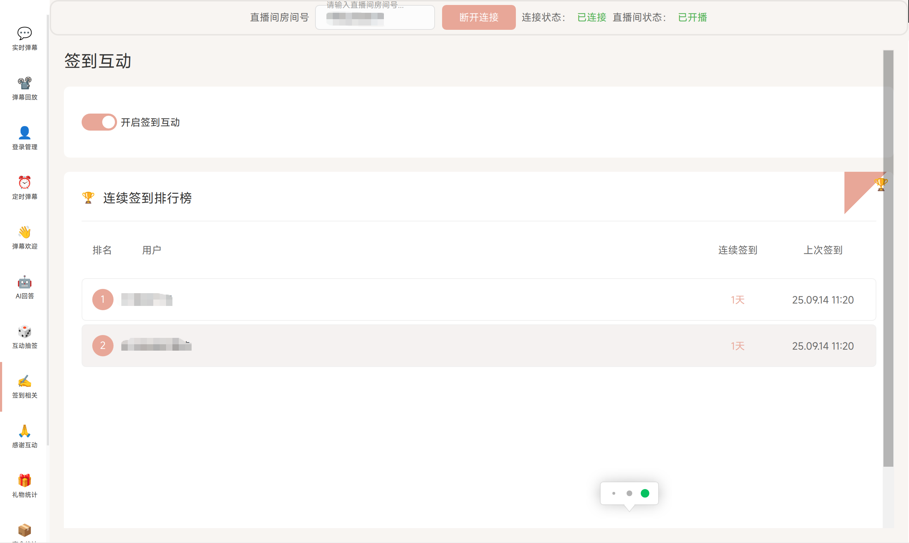This screenshot has width=909, height=543.
Task: Select 感谢互动 praying hands icon
Action: click(x=24, y=431)
